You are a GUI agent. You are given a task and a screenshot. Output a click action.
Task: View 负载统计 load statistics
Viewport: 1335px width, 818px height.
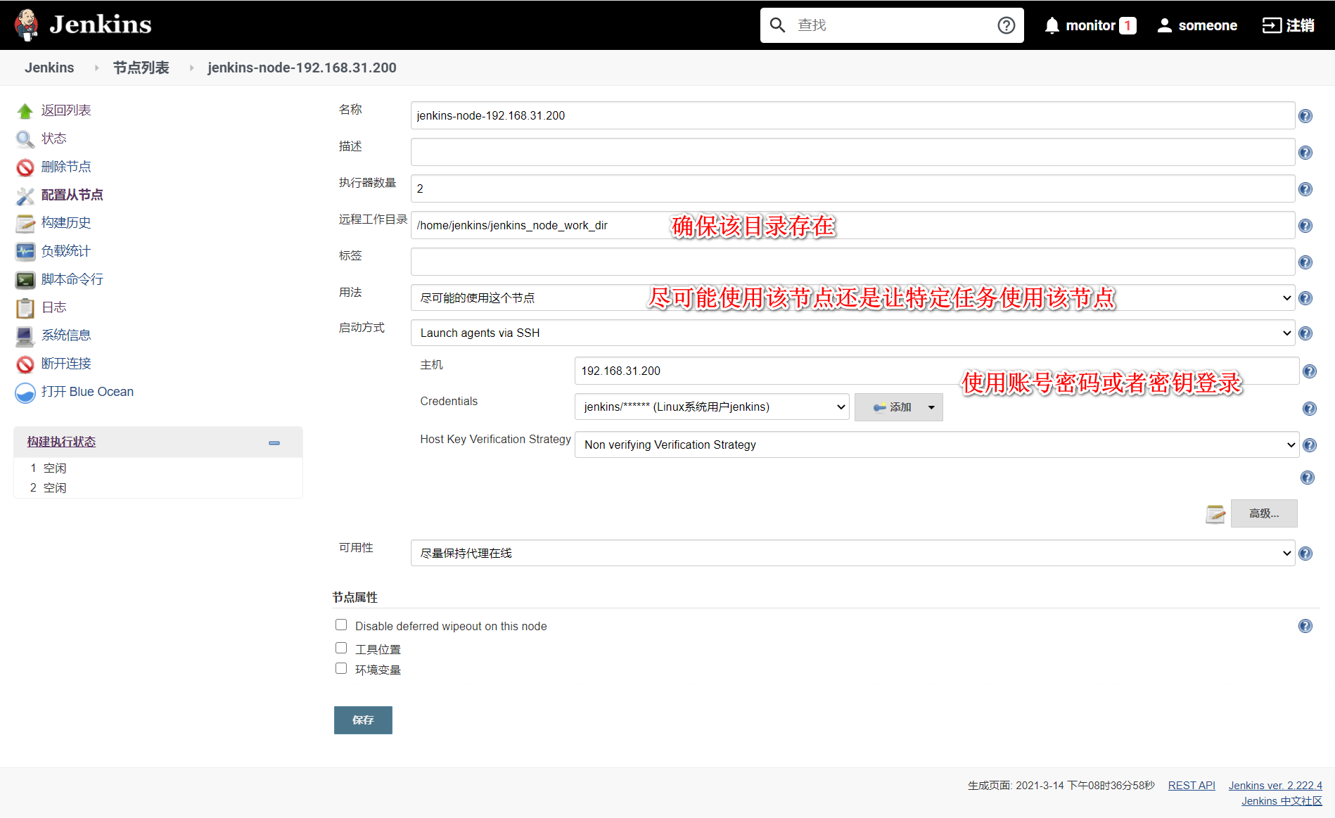tap(65, 251)
